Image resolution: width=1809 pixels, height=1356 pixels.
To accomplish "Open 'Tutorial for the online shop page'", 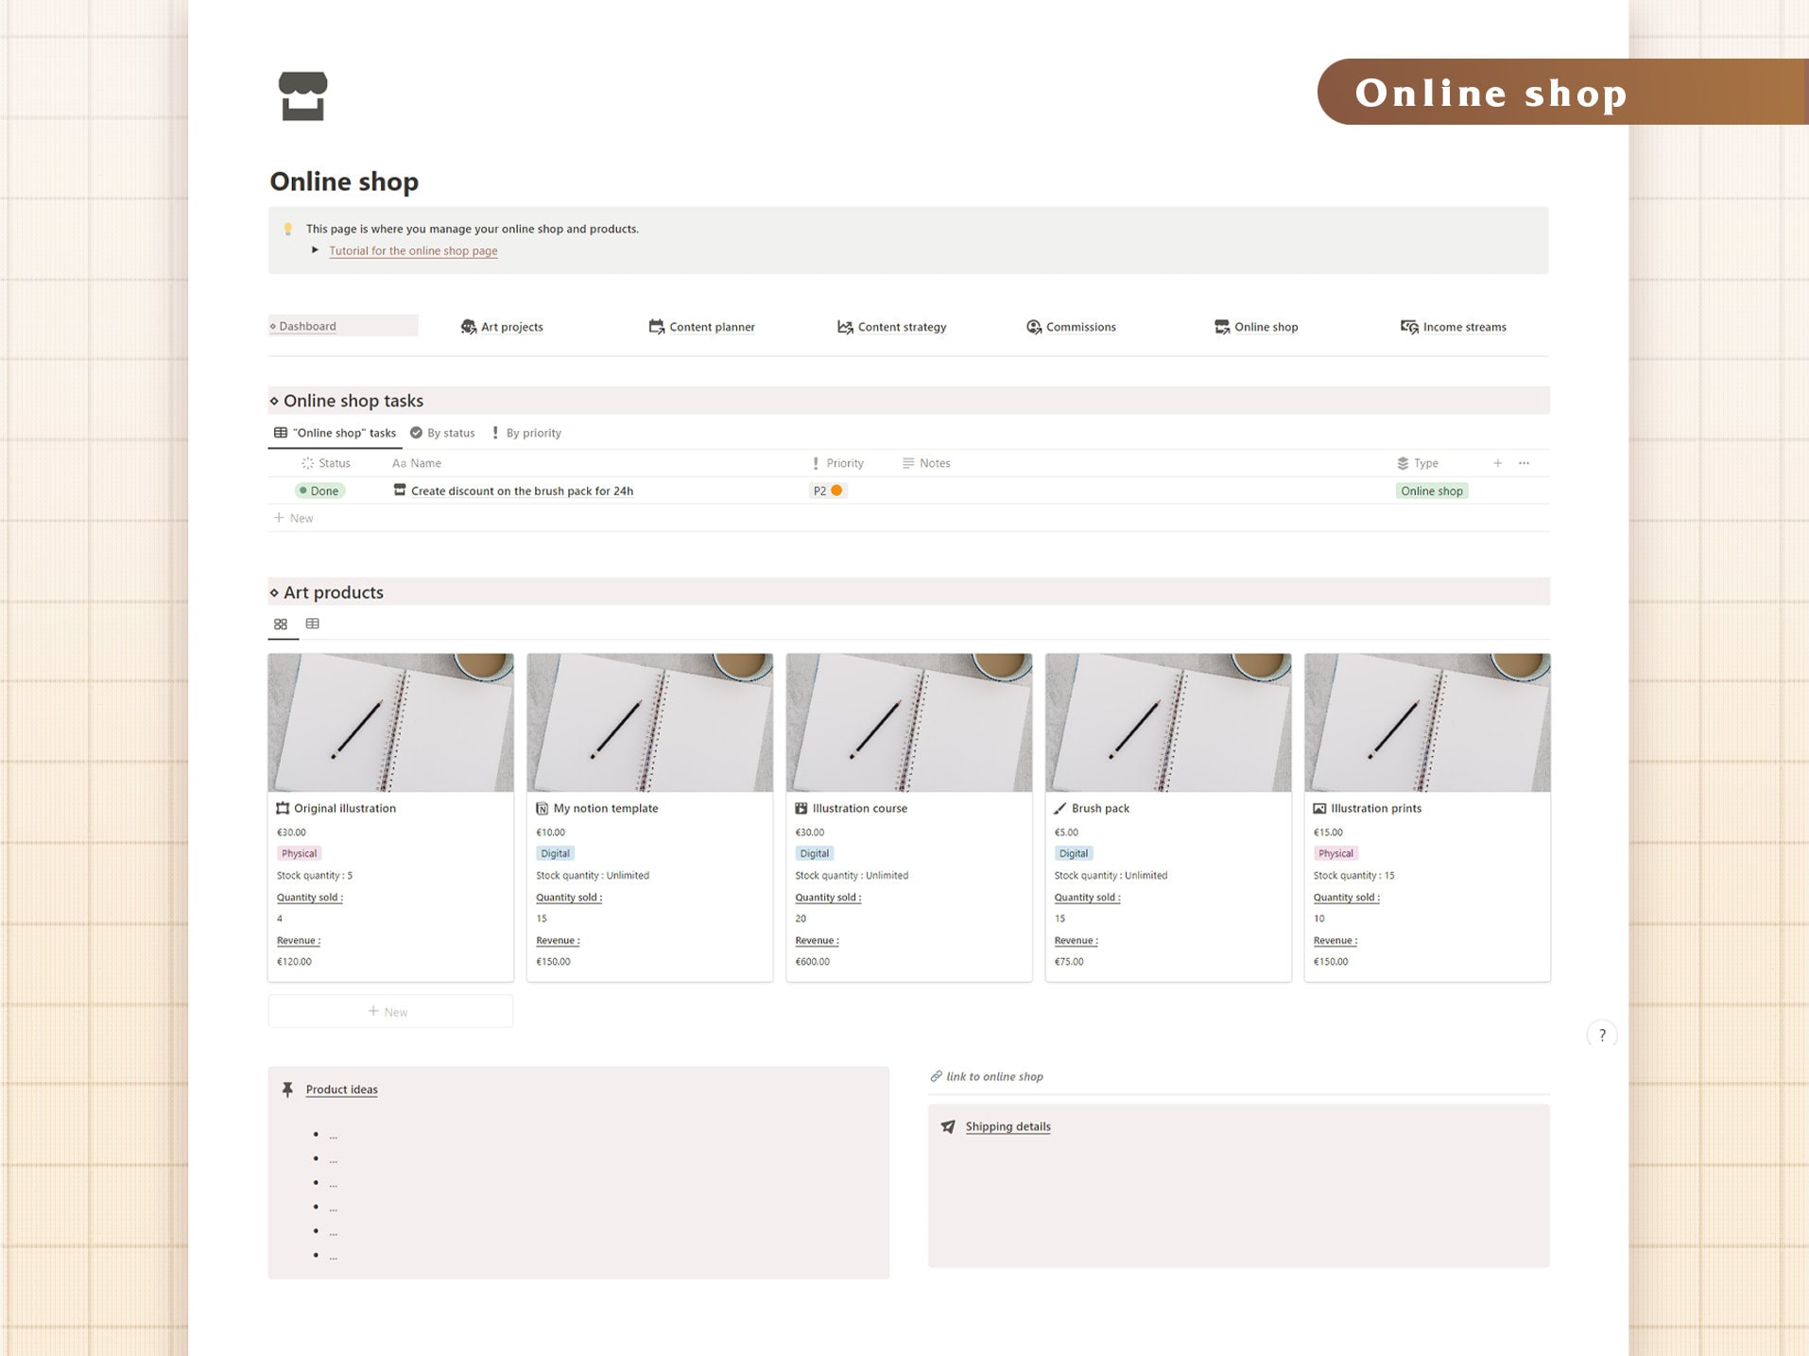I will tap(413, 250).
